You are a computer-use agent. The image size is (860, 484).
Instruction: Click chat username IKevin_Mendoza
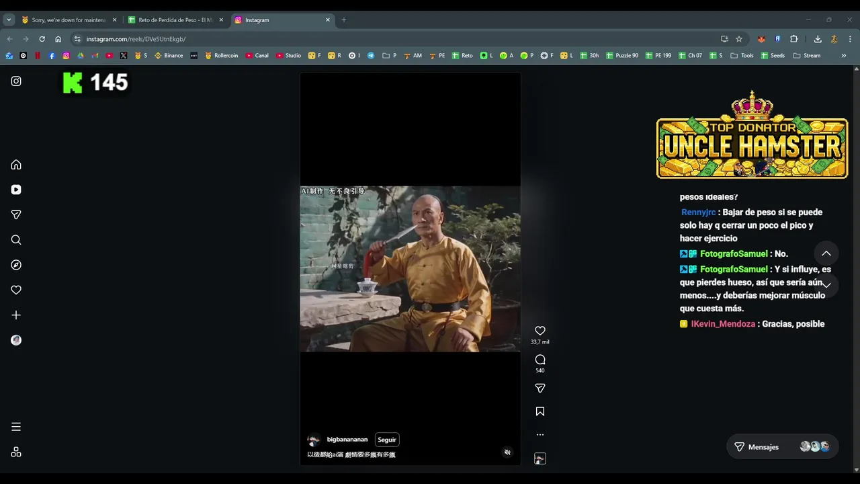pyautogui.click(x=723, y=324)
